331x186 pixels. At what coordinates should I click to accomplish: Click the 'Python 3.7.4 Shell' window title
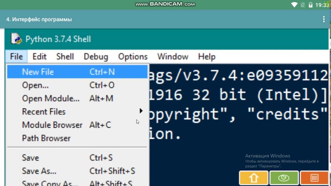(58, 39)
